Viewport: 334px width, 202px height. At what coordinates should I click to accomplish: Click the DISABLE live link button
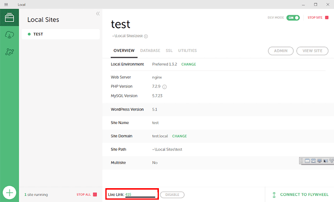(172, 194)
